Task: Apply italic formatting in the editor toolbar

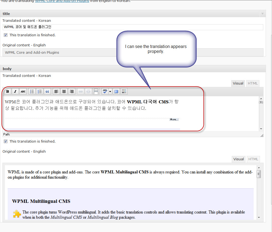Action: click(15, 91)
